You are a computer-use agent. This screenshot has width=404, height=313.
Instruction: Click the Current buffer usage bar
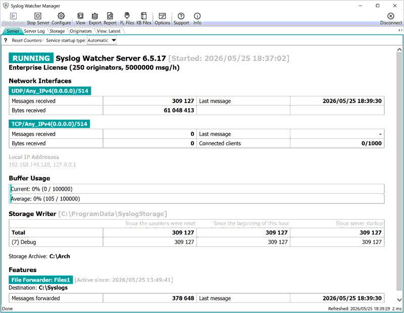point(196,189)
